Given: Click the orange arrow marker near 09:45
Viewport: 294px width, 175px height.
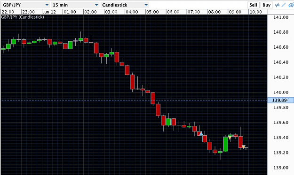Looking at the screenshot, I should (243, 147).
